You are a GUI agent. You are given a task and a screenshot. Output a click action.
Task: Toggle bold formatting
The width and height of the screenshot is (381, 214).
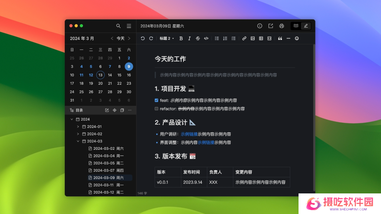(x=181, y=38)
